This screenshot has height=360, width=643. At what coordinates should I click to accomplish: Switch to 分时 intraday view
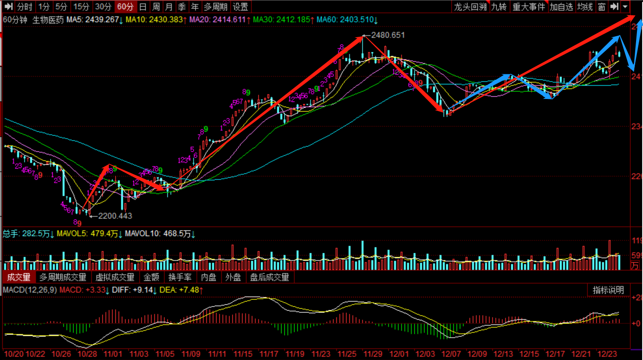[25, 6]
